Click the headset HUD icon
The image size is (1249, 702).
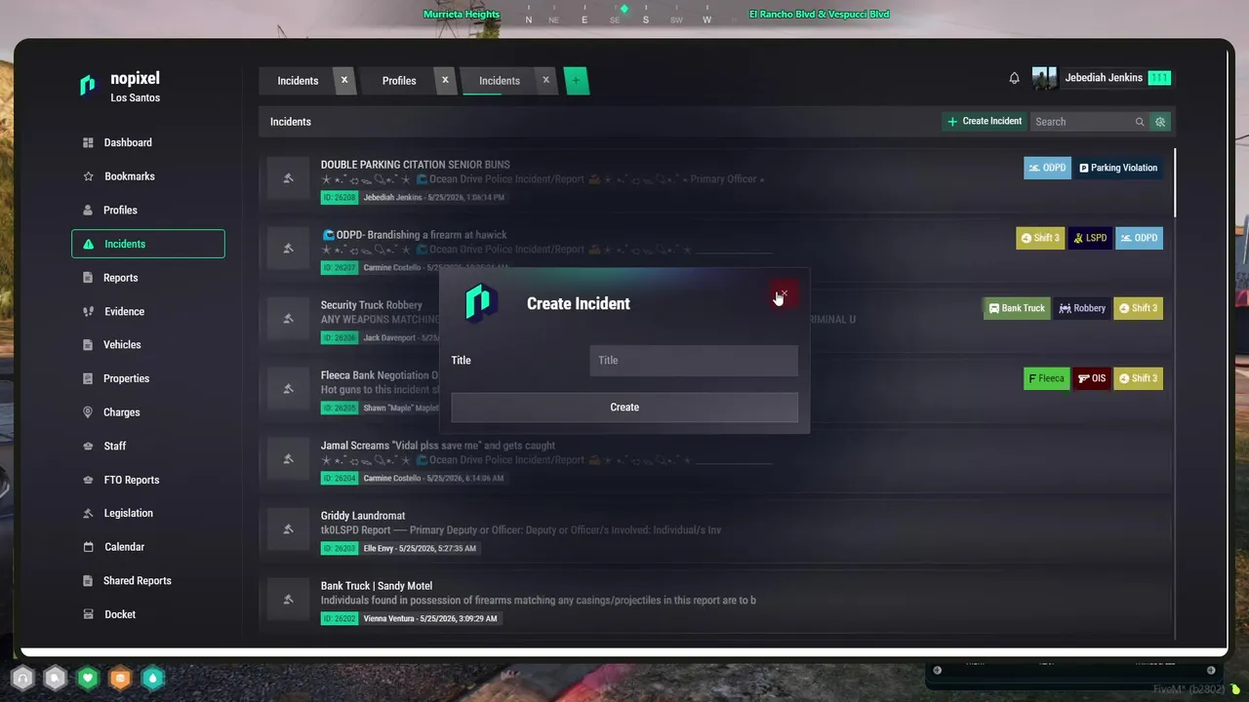pyautogui.click(x=22, y=678)
